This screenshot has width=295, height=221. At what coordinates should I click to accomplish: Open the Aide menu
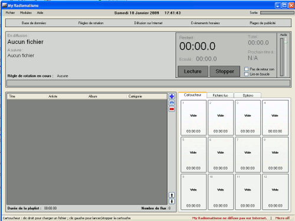40,12
